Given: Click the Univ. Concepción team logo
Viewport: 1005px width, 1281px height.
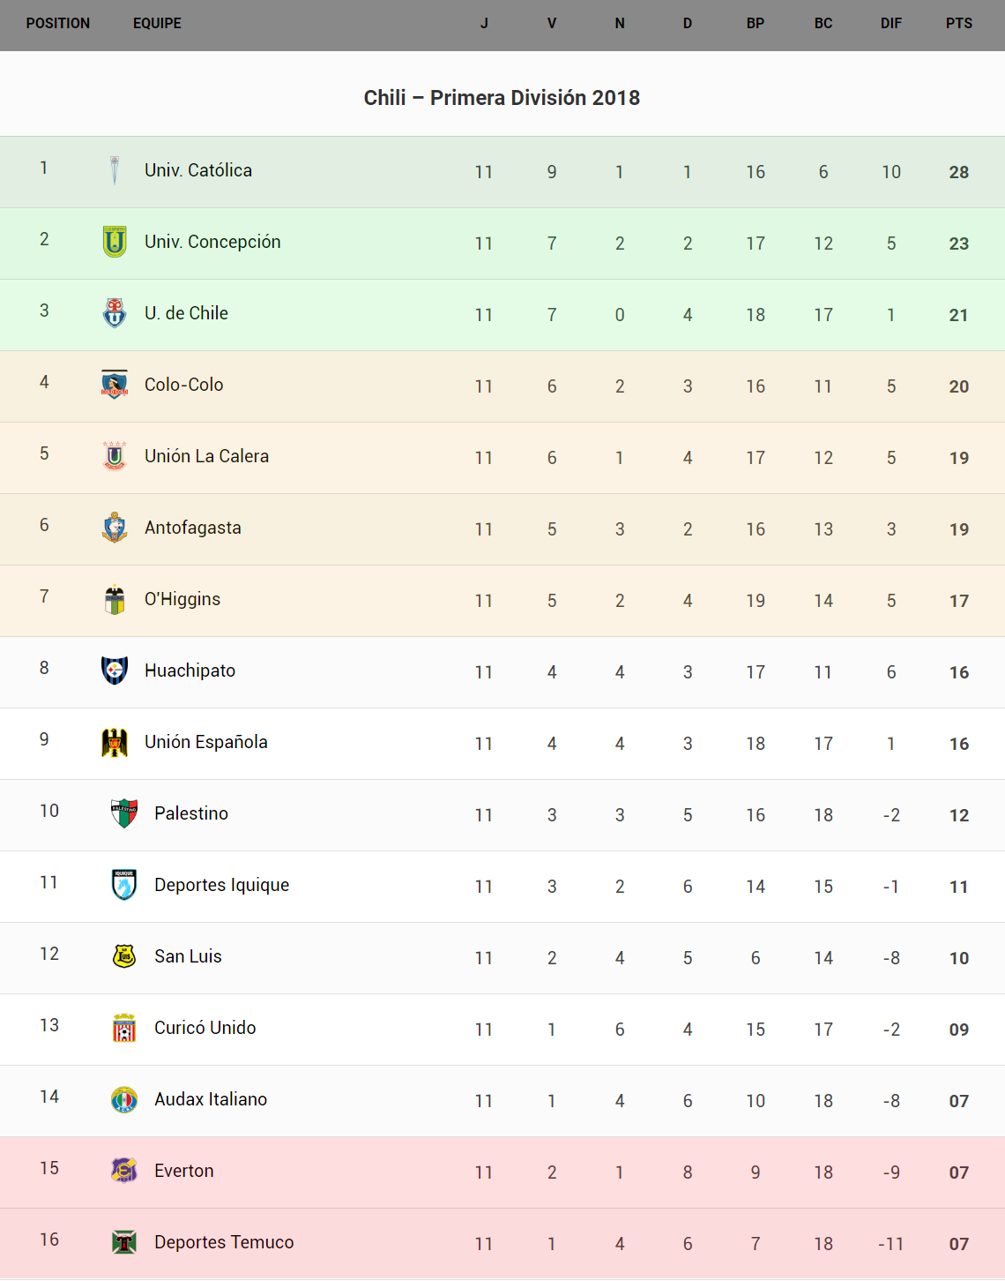Looking at the screenshot, I should (x=115, y=242).
